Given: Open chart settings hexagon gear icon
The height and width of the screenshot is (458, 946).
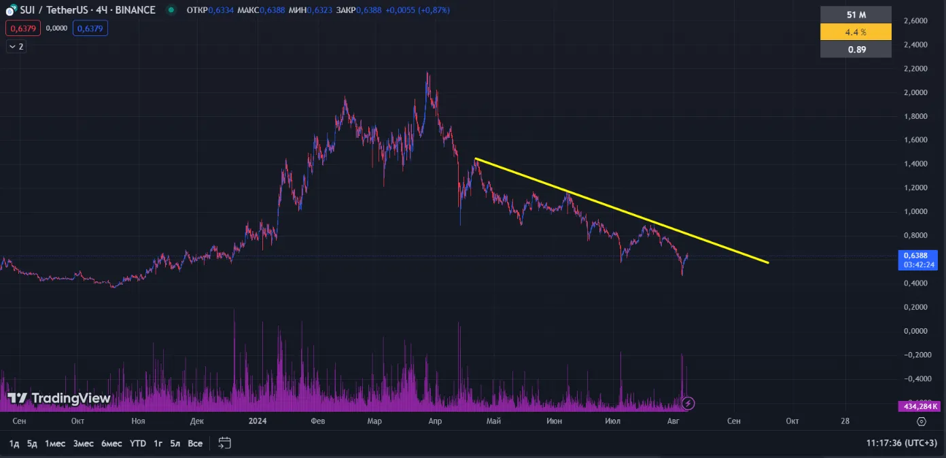Looking at the screenshot, I should pyautogui.click(x=921, y=421).
